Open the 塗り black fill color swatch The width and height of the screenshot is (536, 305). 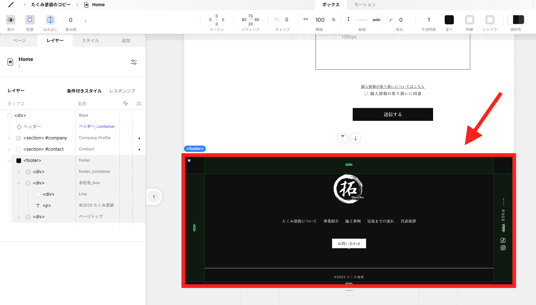coord(449,20)
